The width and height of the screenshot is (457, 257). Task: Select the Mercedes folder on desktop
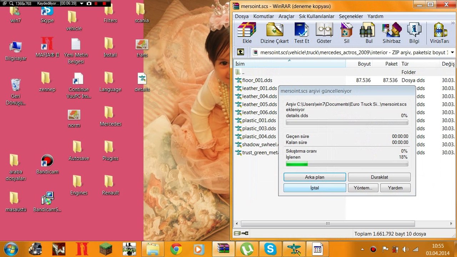click(x=110, y=116)
